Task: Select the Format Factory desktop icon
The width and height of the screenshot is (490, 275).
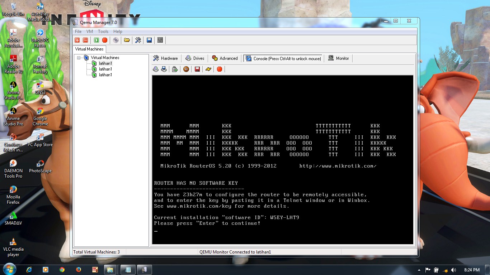Action: point(40,64)
